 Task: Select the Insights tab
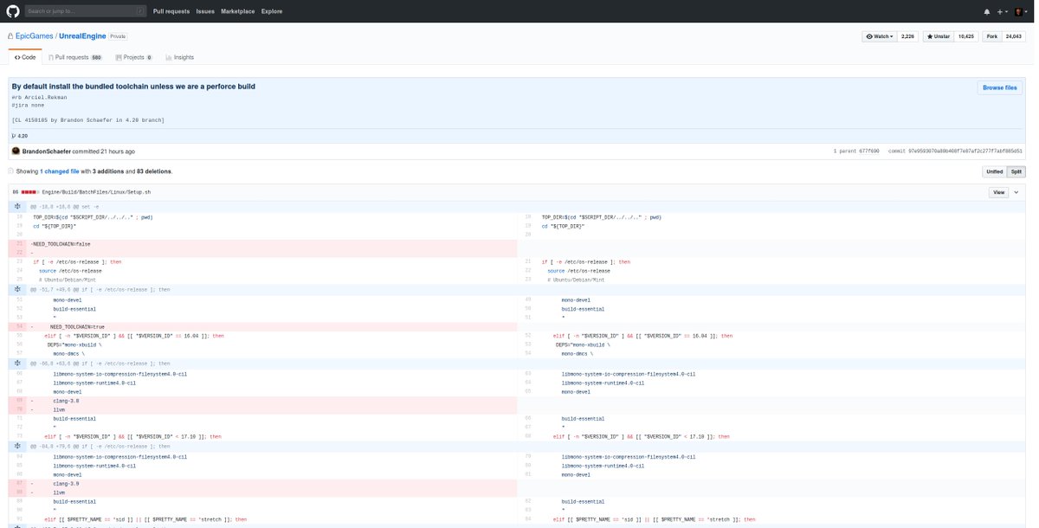click(179, 57)
